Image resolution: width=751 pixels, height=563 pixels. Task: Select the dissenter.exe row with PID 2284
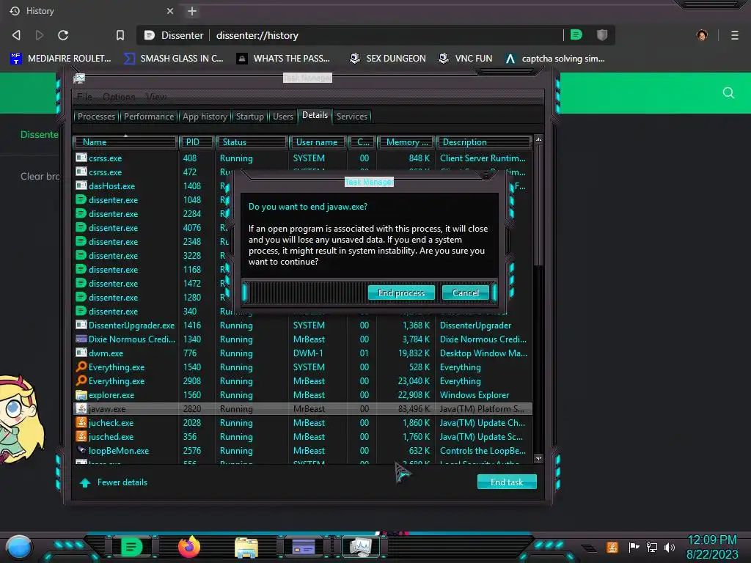point(303,213)
